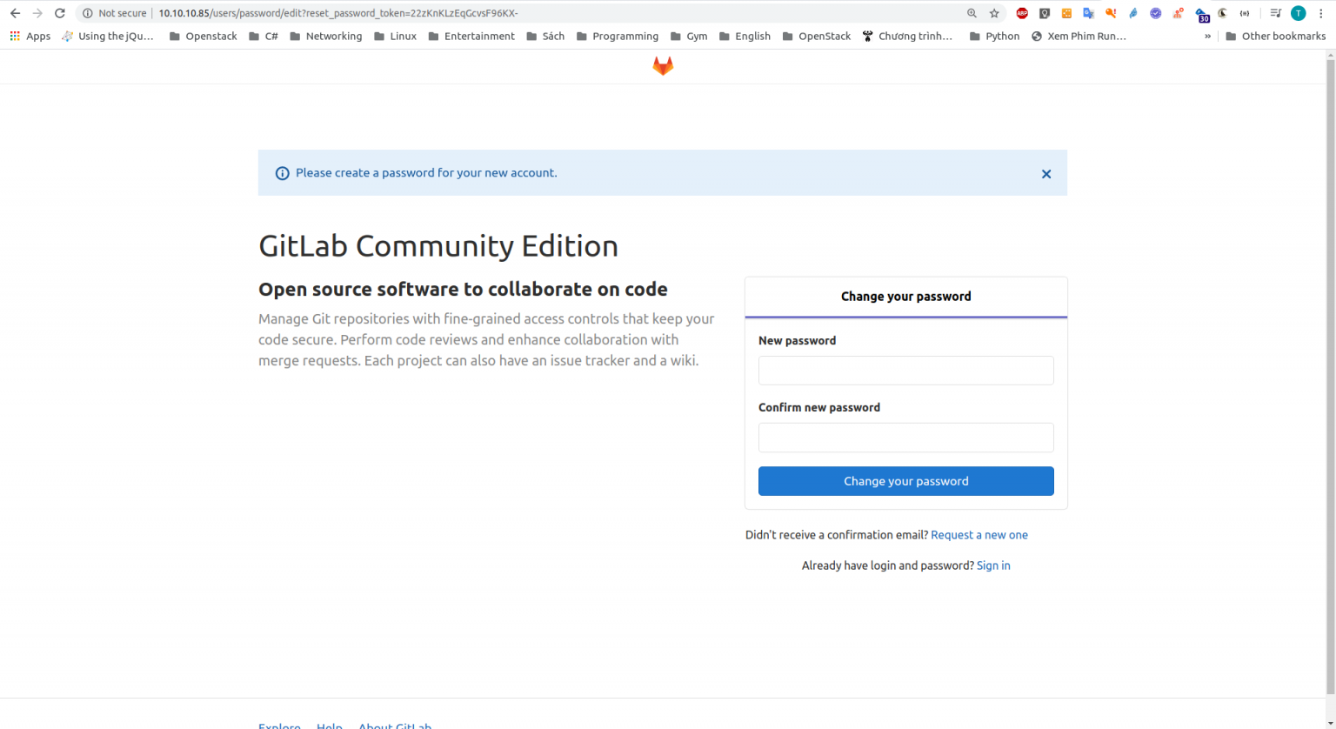Open the Other bookmarks folder
The height and width of the screenshot is (729, 1336).
[1275, 37]
